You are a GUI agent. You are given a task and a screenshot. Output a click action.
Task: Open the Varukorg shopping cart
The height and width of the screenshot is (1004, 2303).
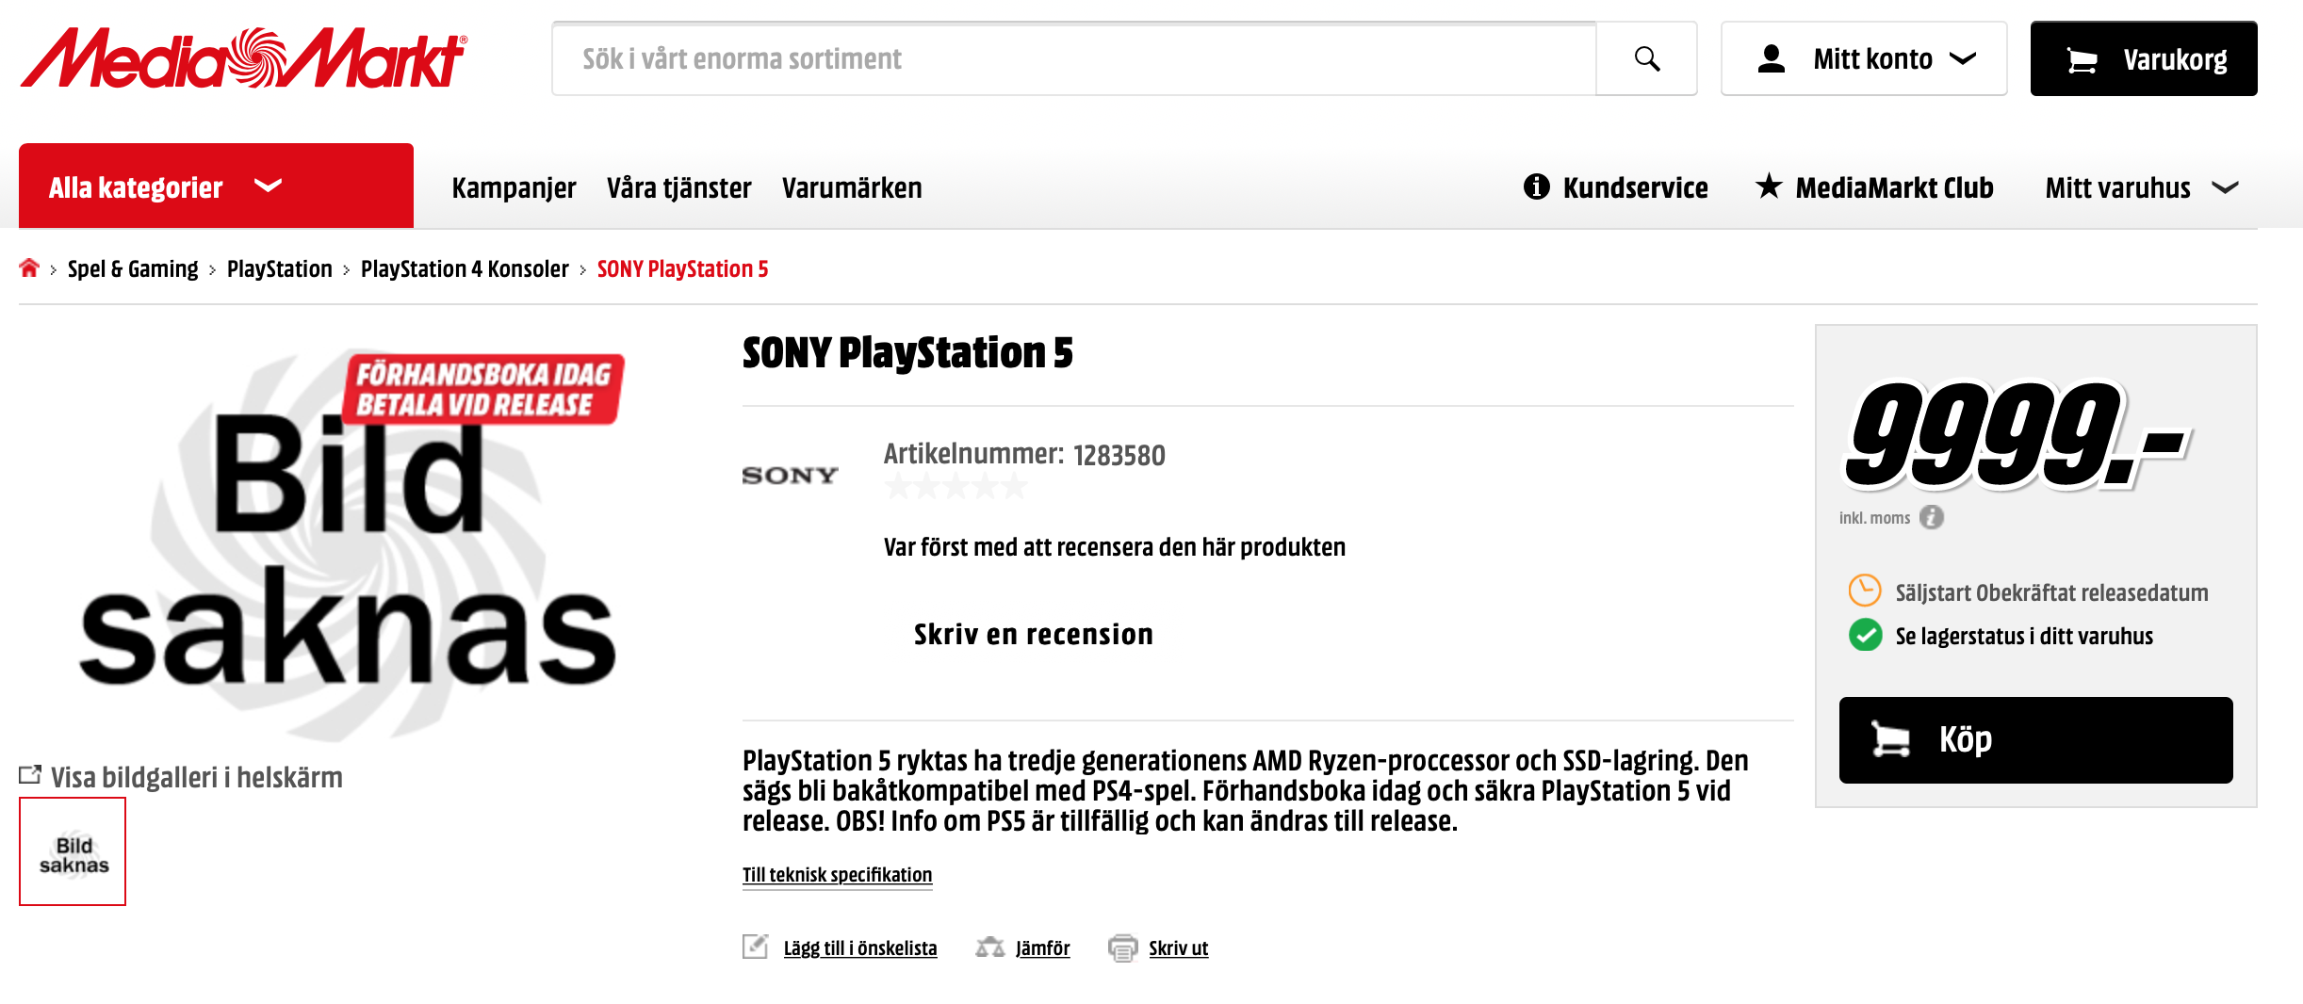2144,58
